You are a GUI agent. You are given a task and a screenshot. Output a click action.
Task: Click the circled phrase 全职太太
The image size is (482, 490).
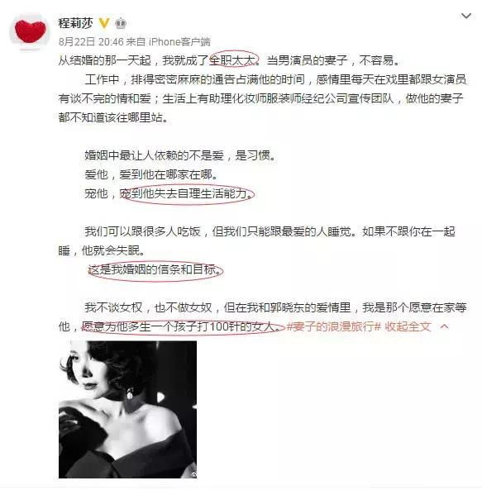tap(234, 60)
